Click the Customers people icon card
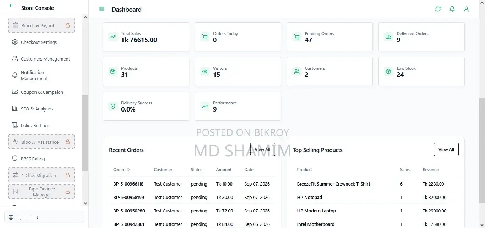 click(x=296, y=72)
